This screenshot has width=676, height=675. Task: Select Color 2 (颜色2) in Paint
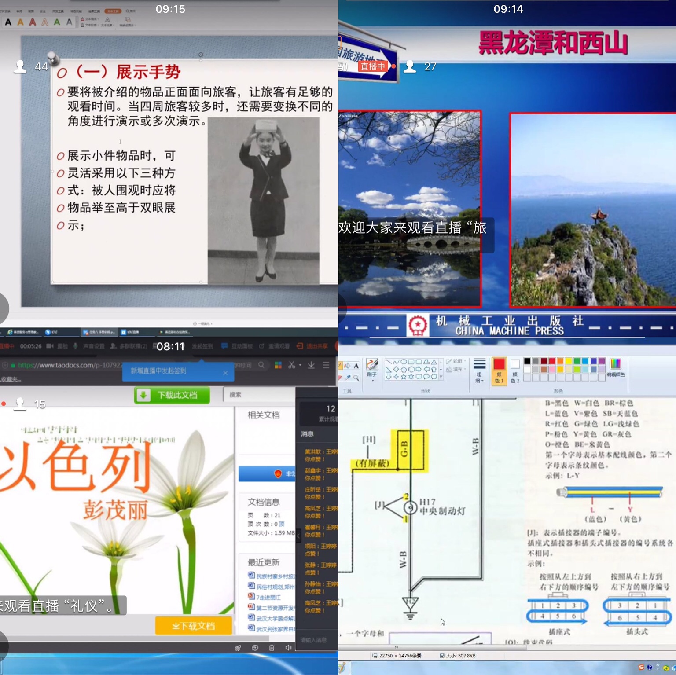(515, 371)
